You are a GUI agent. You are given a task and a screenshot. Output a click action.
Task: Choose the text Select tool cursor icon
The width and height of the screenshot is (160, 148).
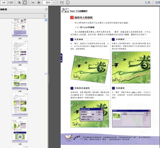(19, 2)
